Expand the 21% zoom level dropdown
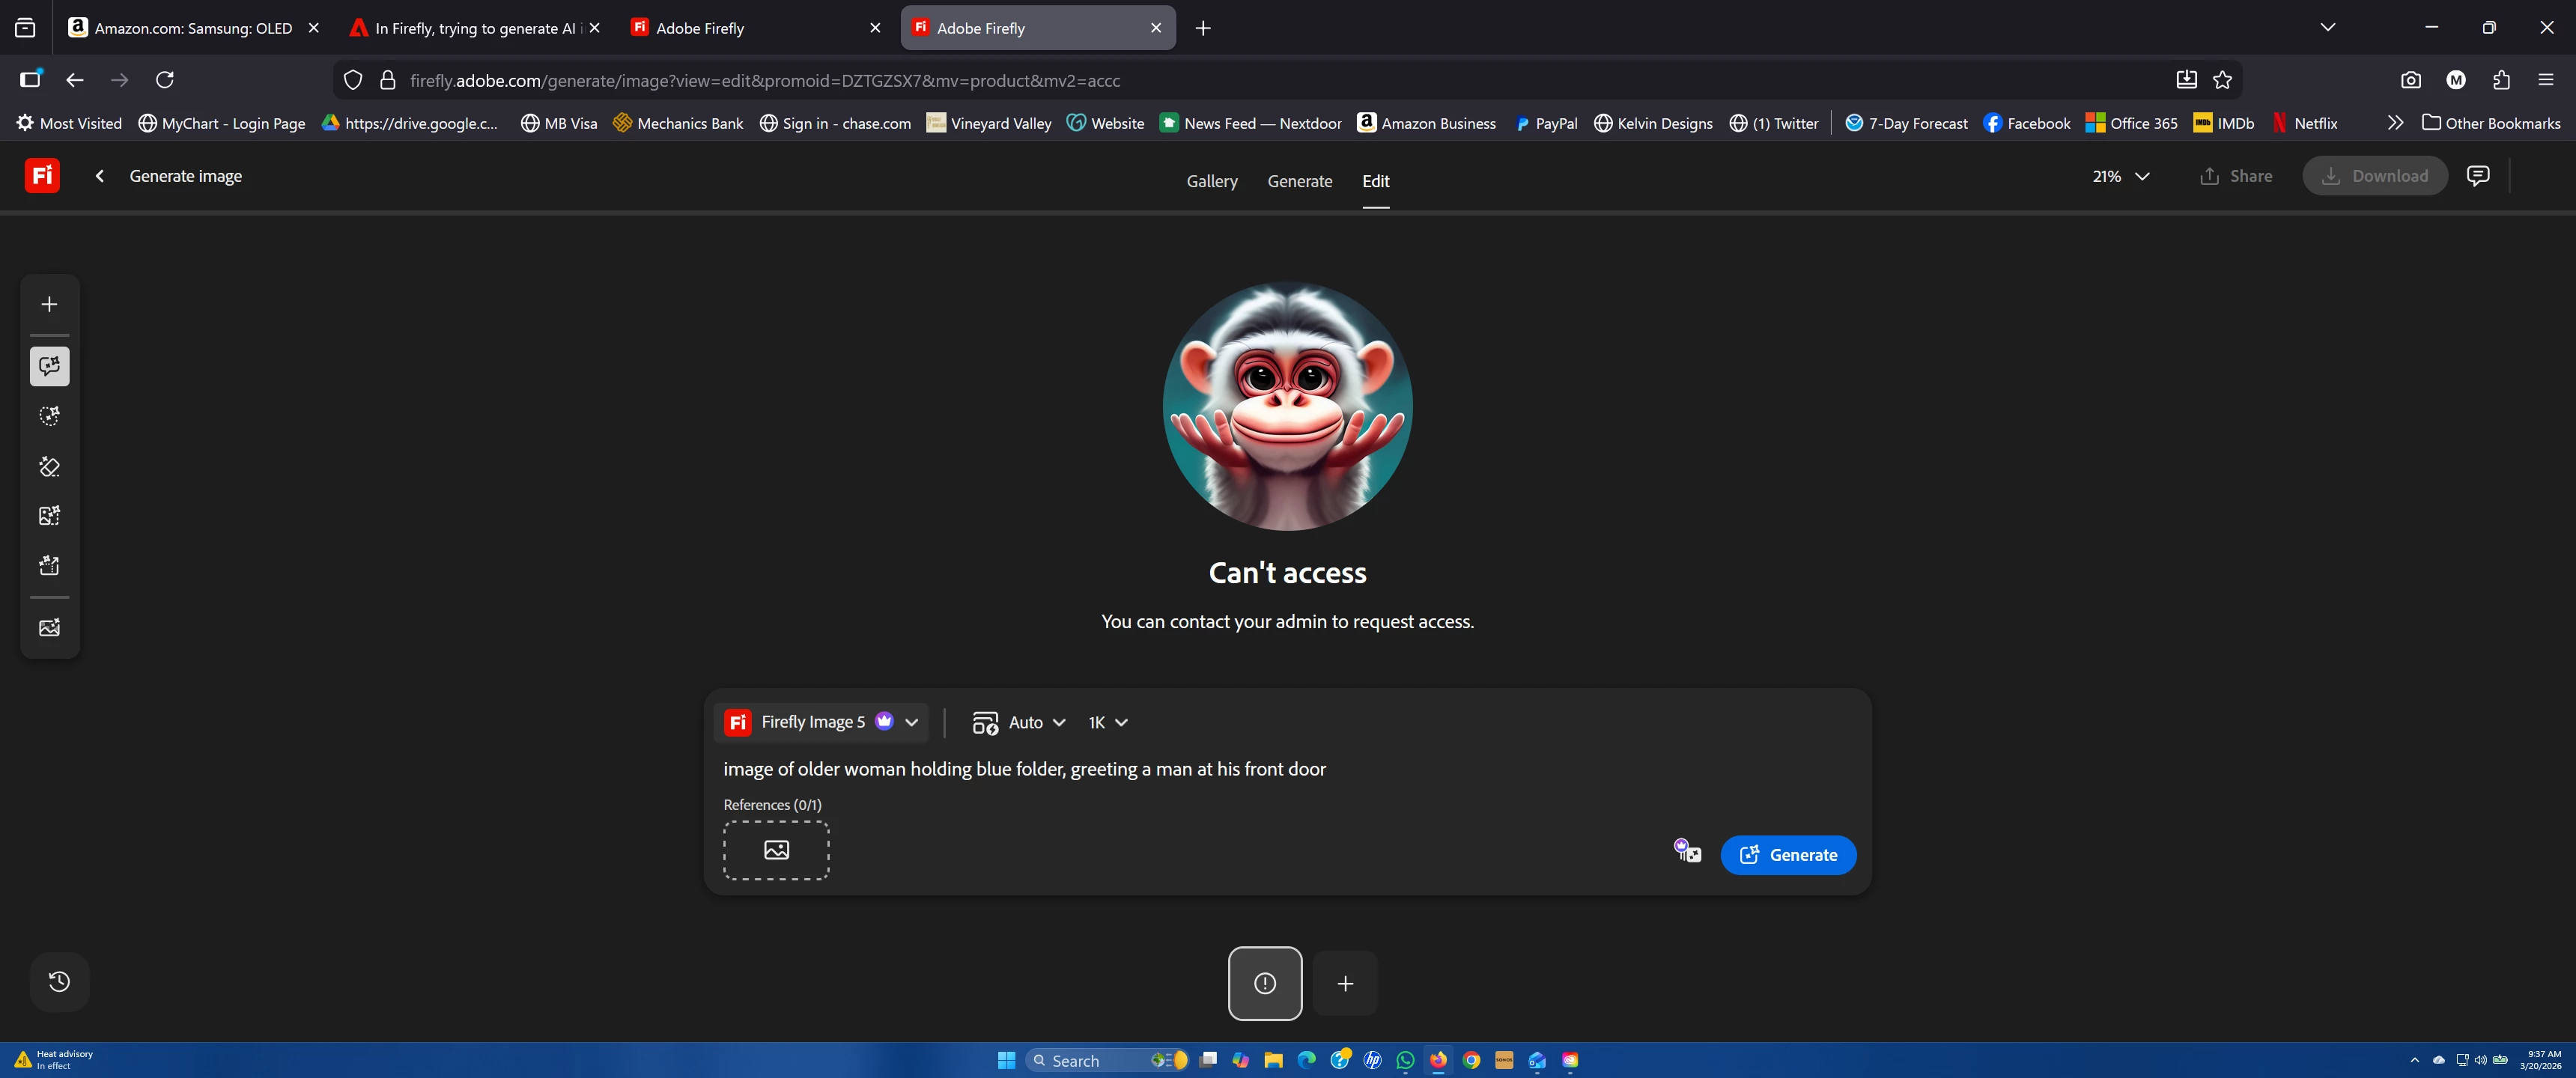 [x=2120, y=176]
